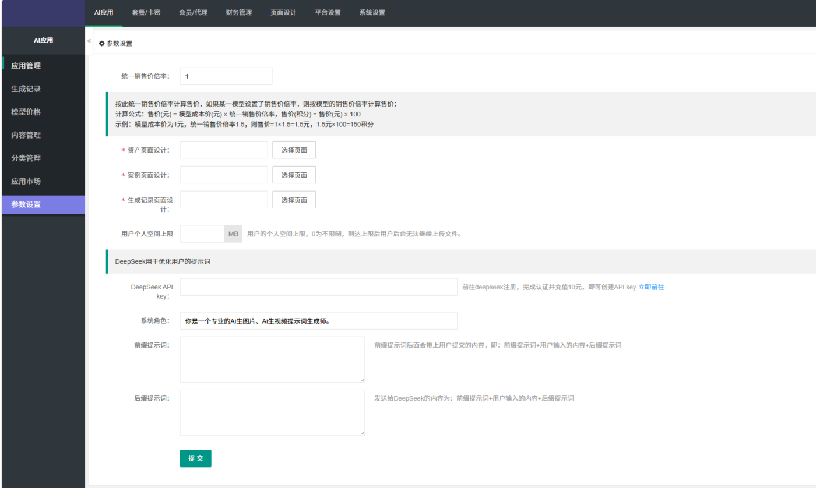Click the 统一销售价倍率 label
Image resolution: width=816 pixels, height=488 pixels.
pyautogui.click(x=146, y=76)
